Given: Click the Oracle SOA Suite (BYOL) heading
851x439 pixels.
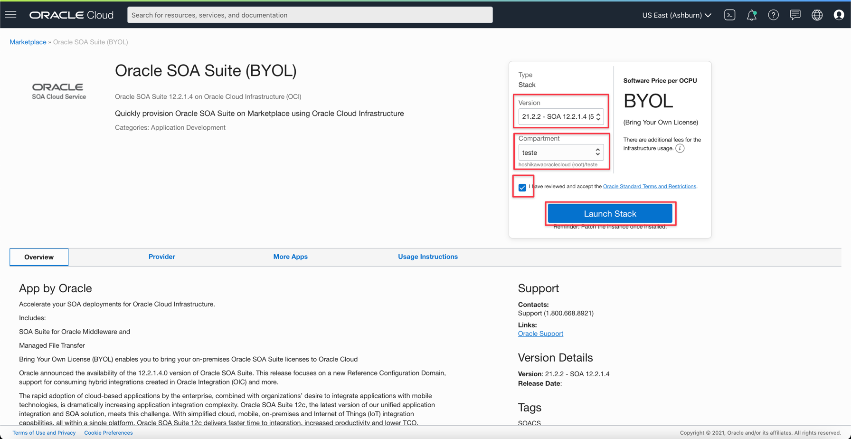Looking at the screenshot, I should pyautogui.click(x=206, y=71).
